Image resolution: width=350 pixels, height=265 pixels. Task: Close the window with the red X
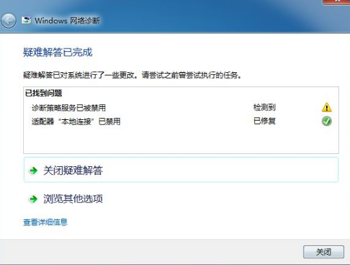click(x=336, y=2)
